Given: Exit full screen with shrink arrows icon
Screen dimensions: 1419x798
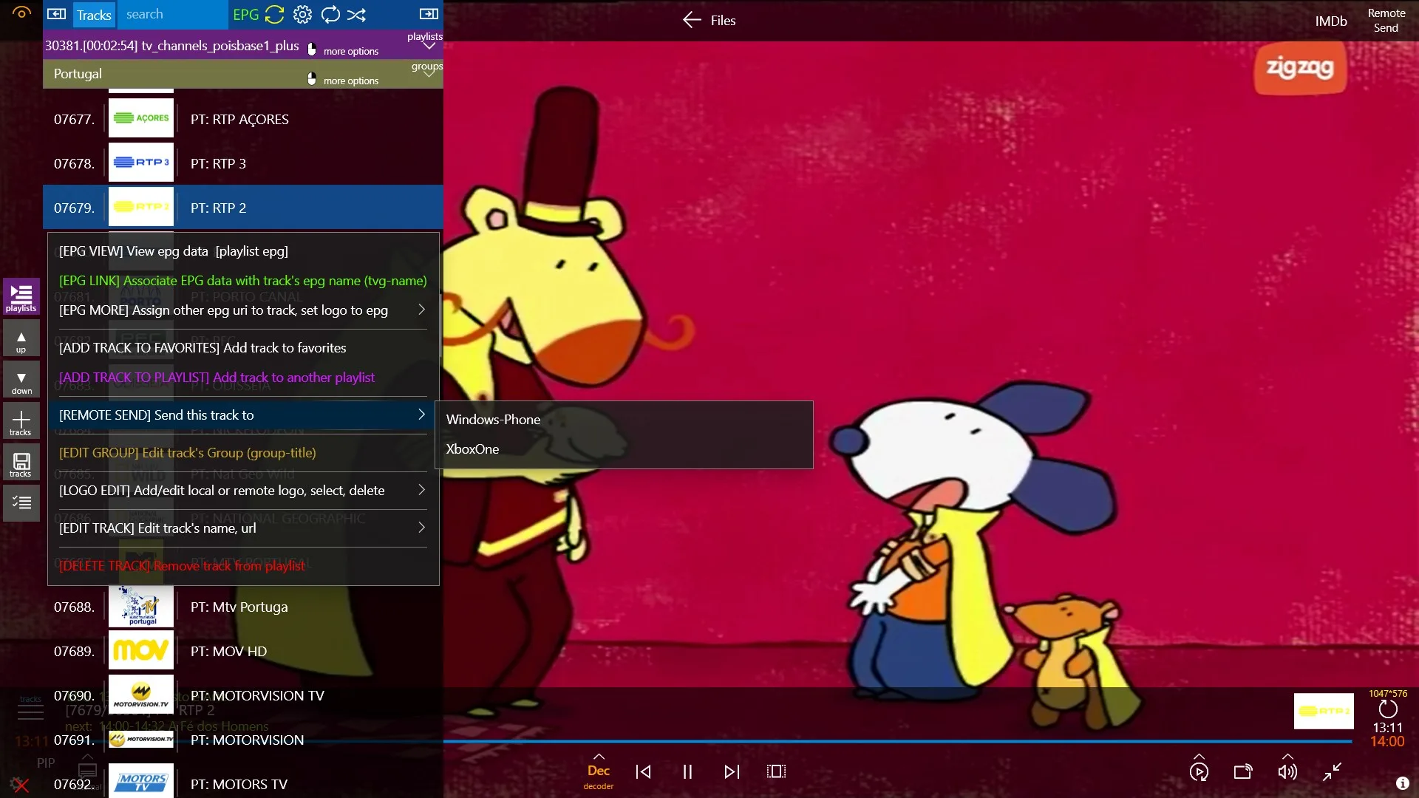Looking at the screenshot, I should point(1332,771).
